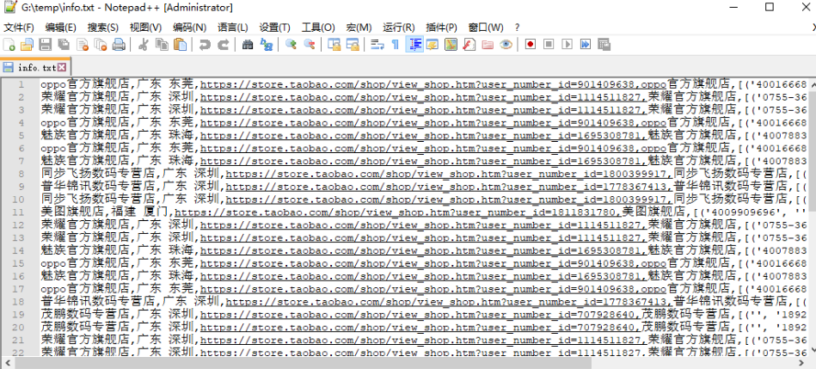Zoom out using the magnifier minus icon
Screen dimensions: 816x369
[x=310, y=45]
